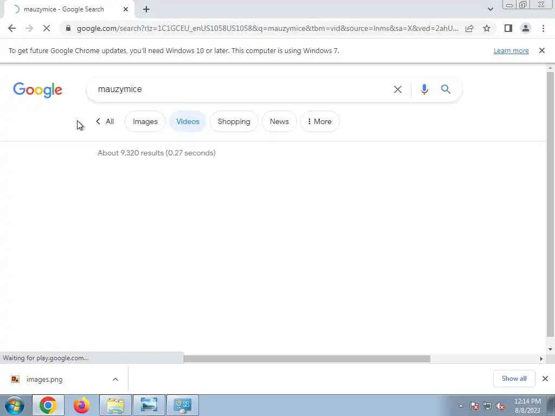
Task: Open Chrome three-dot menu
Action: (543, 28)
